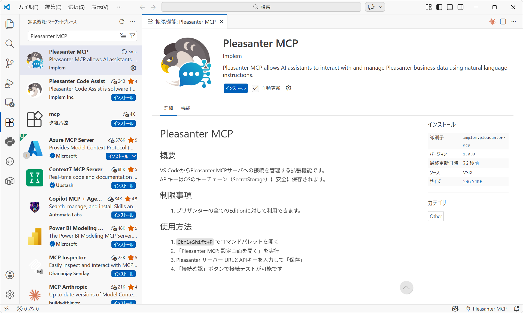
Task: Split the editor to the right
Action: pyautogui.click(x=503, y=22)
